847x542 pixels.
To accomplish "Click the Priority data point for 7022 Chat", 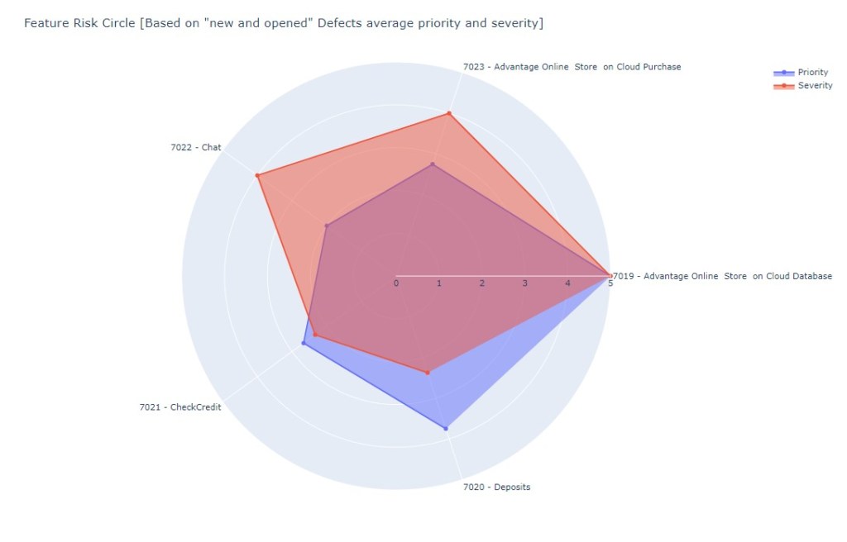I will click(x=327, y=226).
